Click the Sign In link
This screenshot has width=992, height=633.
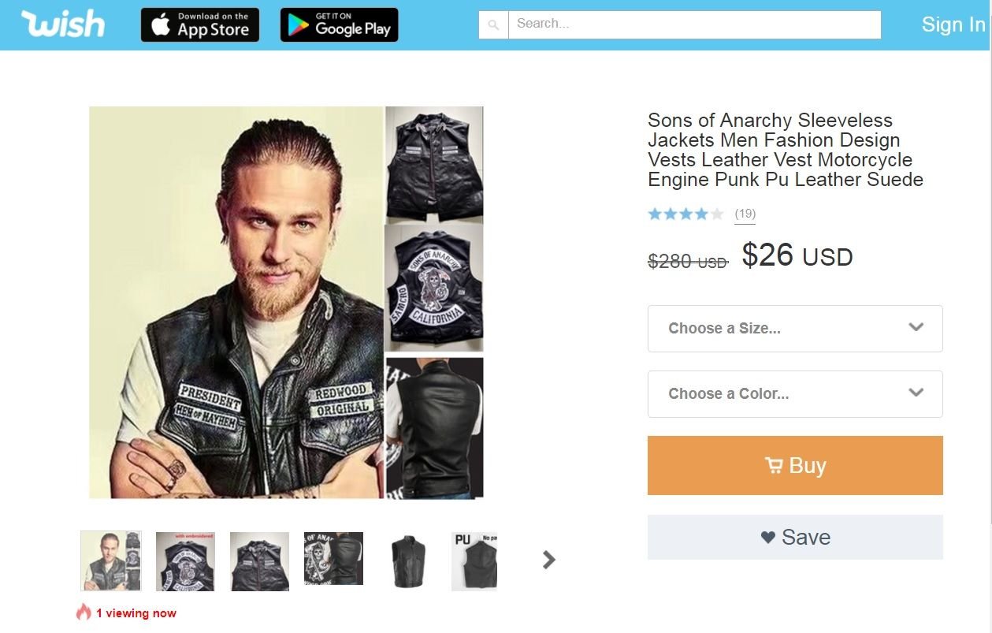click(x=953, y=25)
